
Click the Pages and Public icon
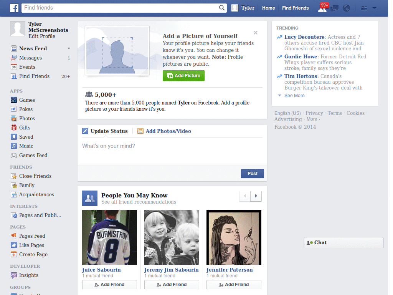point(14,215)
